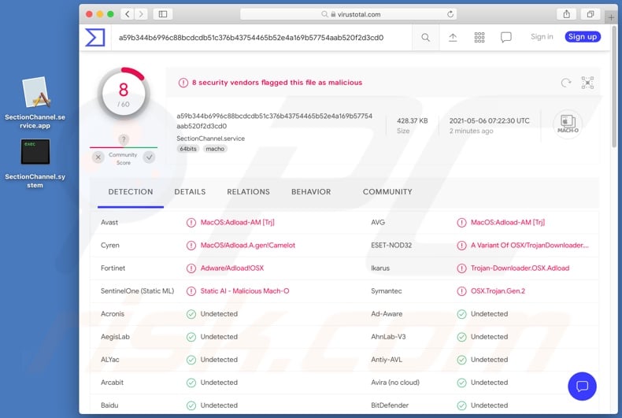The width and height of the screenshot is (622, 418).
Task: Click the upload file icon
Action: [453, 37]
